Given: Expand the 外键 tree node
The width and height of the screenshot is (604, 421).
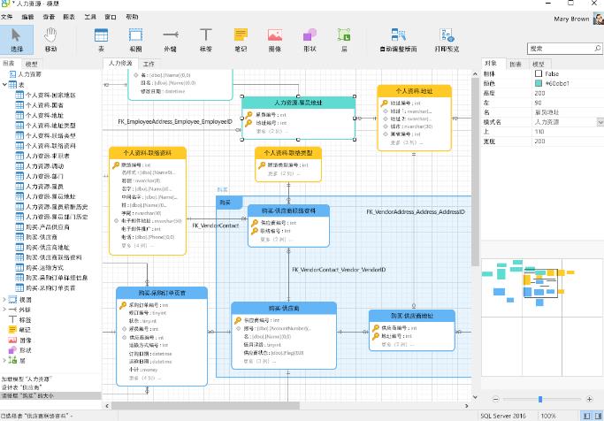Looking at the screenshot, I should click(4, 310).
